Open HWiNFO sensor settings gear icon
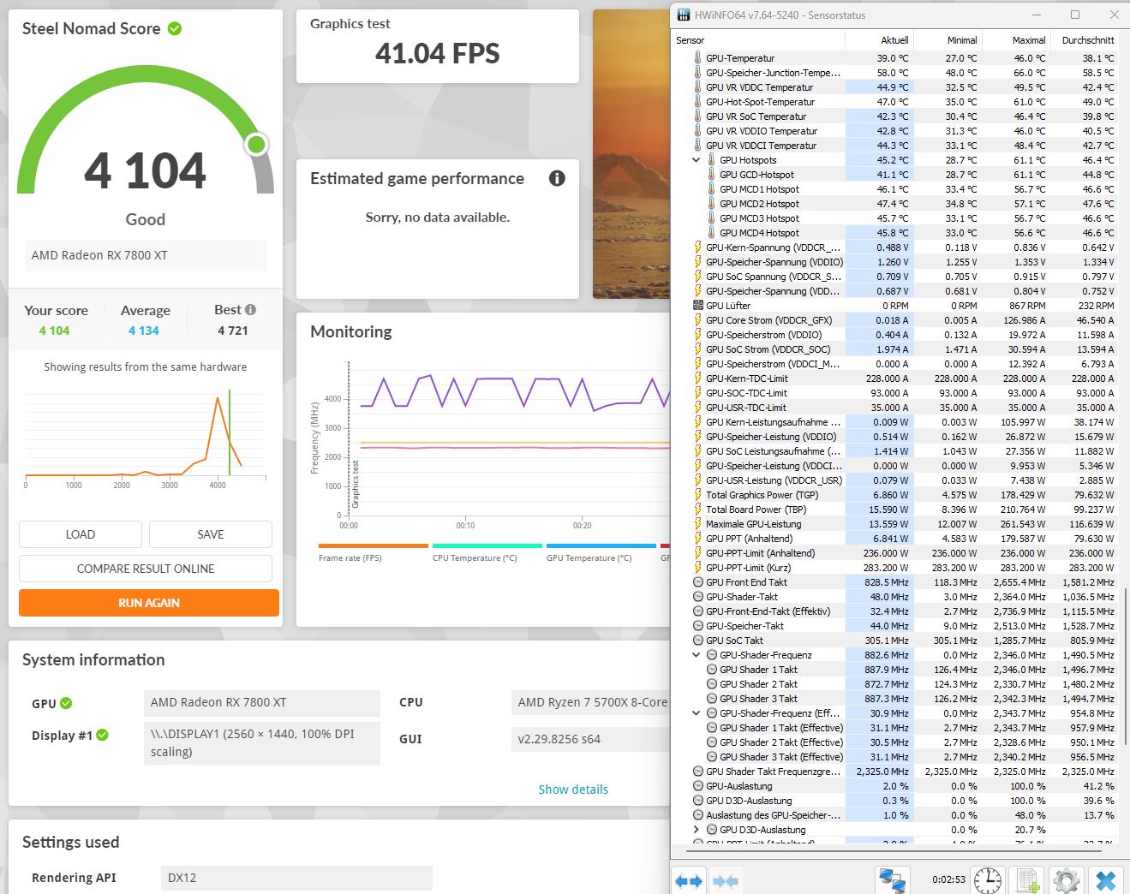This screenshot has height=894, width=1130. pos(1067,880)
